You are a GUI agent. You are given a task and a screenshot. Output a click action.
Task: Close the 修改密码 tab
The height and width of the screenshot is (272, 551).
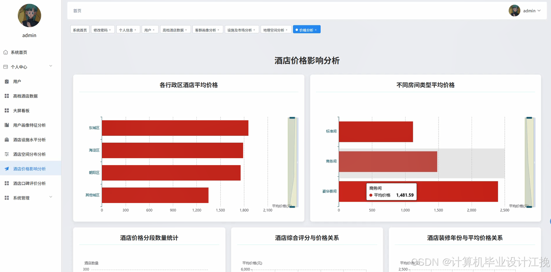click(110, 30)
